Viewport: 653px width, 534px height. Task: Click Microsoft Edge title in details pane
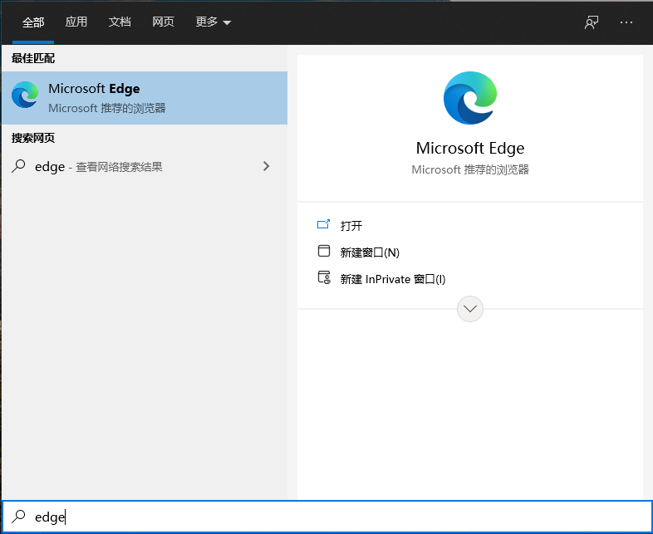tap(469, 148)
